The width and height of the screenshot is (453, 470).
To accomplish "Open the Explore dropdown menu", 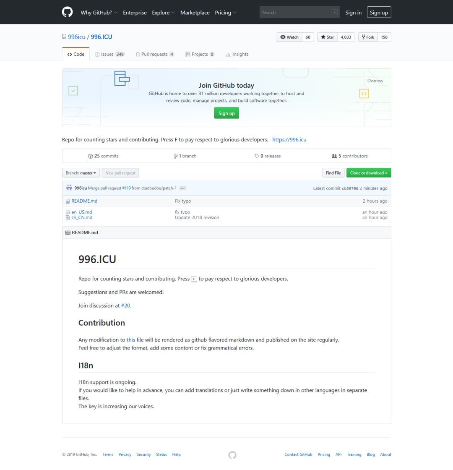I will (163, 13).
